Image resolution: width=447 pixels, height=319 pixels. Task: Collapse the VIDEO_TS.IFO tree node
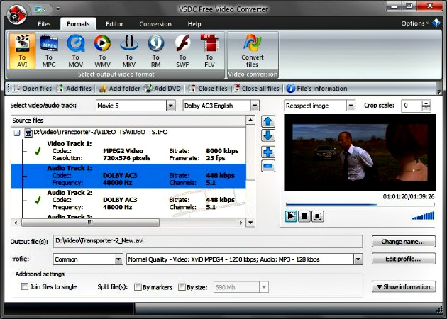tap(17, 133)
